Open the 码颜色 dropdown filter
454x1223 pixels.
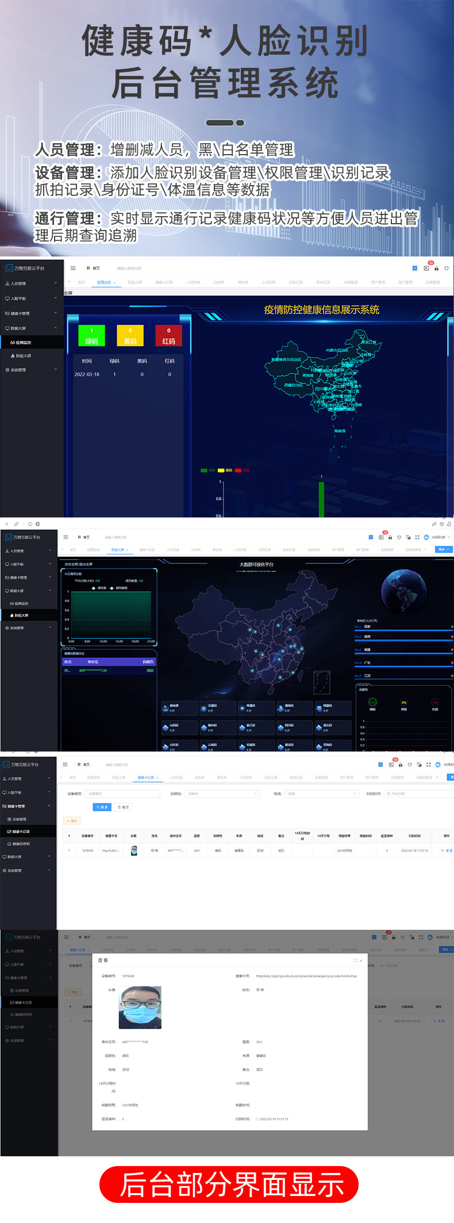pyautogui.click(x=223, y=793)
